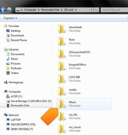Open the recent pages dropdown arrow

coord(14,10)
